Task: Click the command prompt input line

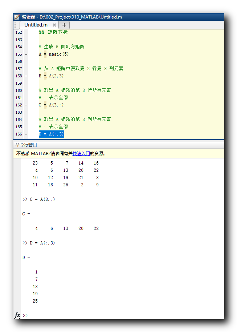Action: point(123,315)
